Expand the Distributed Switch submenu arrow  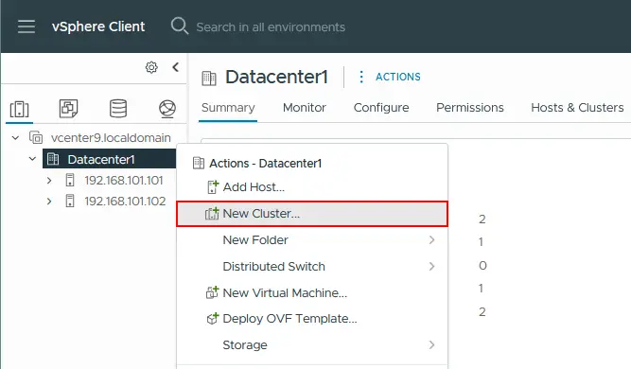[431, 267]
